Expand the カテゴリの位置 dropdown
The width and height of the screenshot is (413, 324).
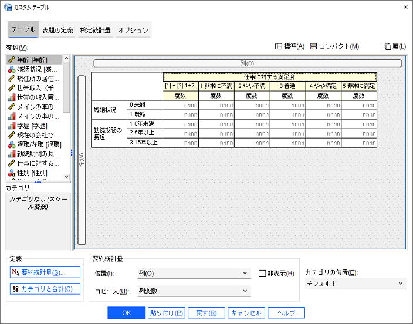(356, 283)
